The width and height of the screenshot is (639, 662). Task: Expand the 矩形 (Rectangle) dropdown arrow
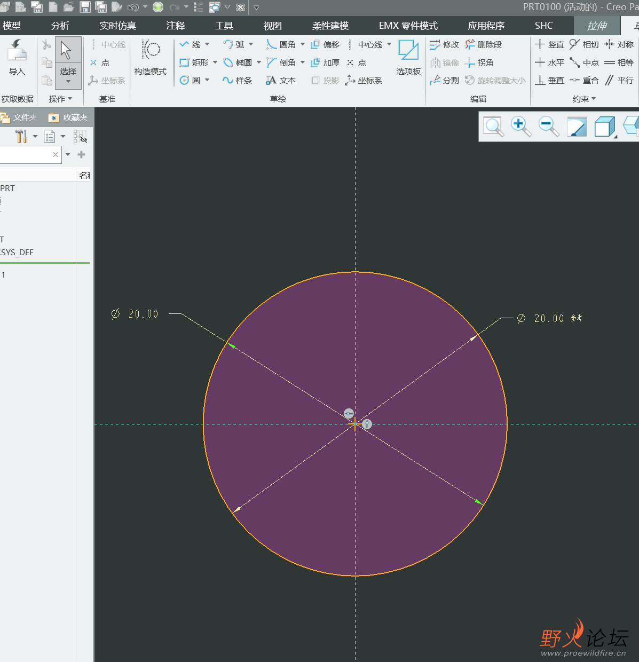click(215, 62)
